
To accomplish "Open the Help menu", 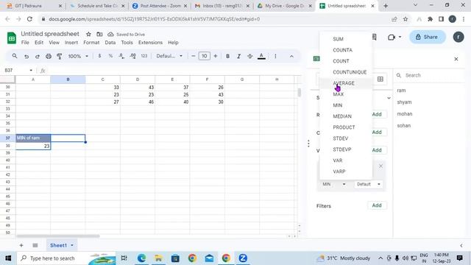I will (173, 43).
